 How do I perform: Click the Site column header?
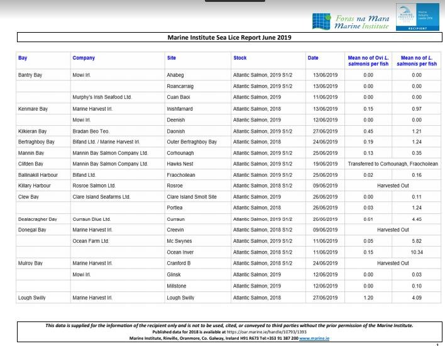(172, 58)
